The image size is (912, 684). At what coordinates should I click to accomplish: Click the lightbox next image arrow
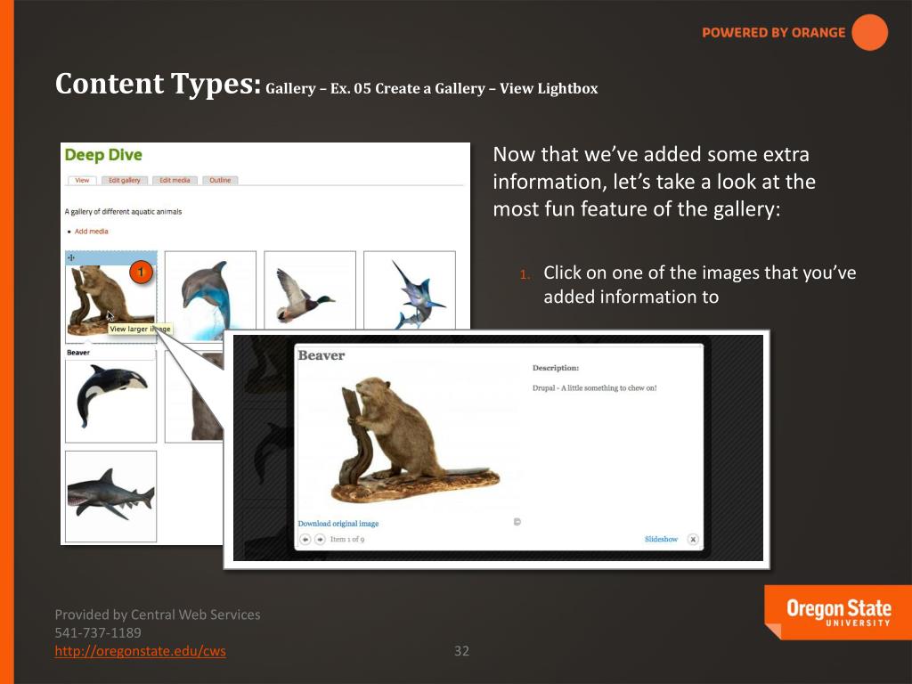point(320,540)
